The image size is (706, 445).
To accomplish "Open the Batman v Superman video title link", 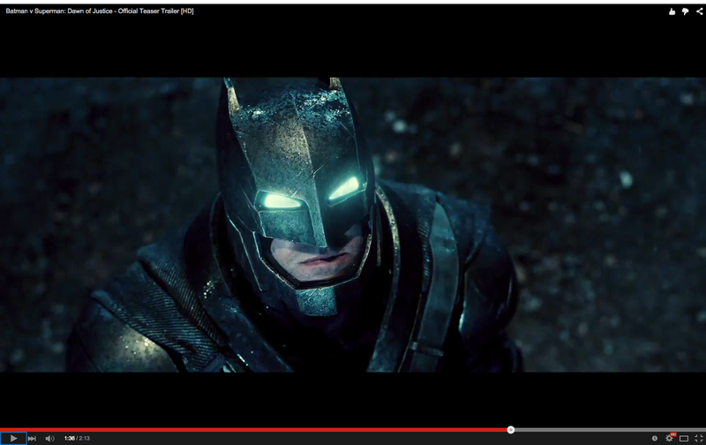I will 100,11.
